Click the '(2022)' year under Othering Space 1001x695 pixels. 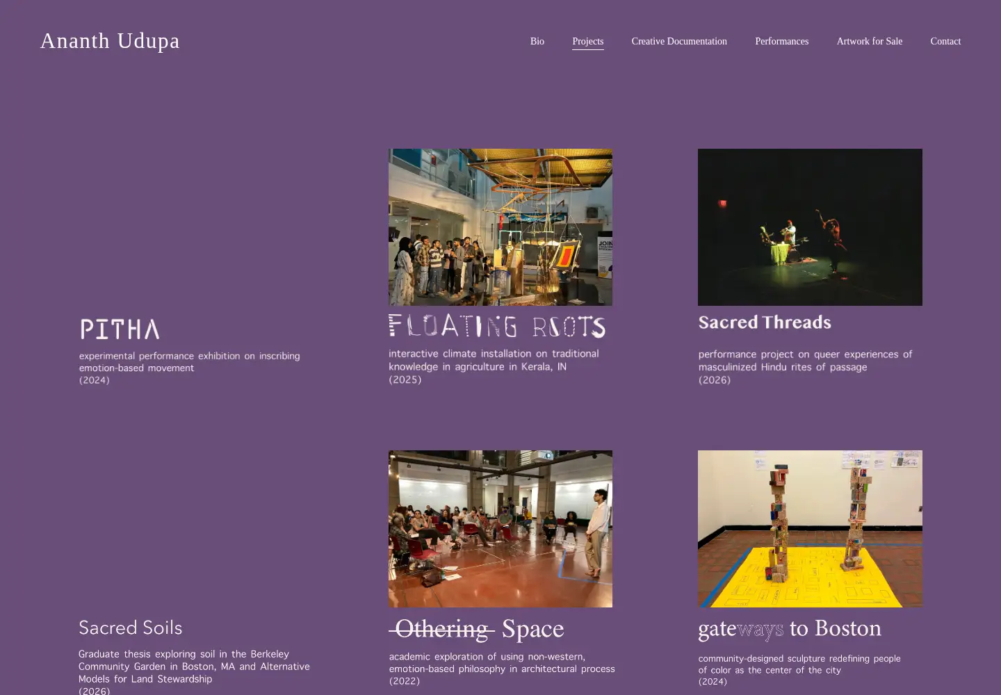point(405,681)
